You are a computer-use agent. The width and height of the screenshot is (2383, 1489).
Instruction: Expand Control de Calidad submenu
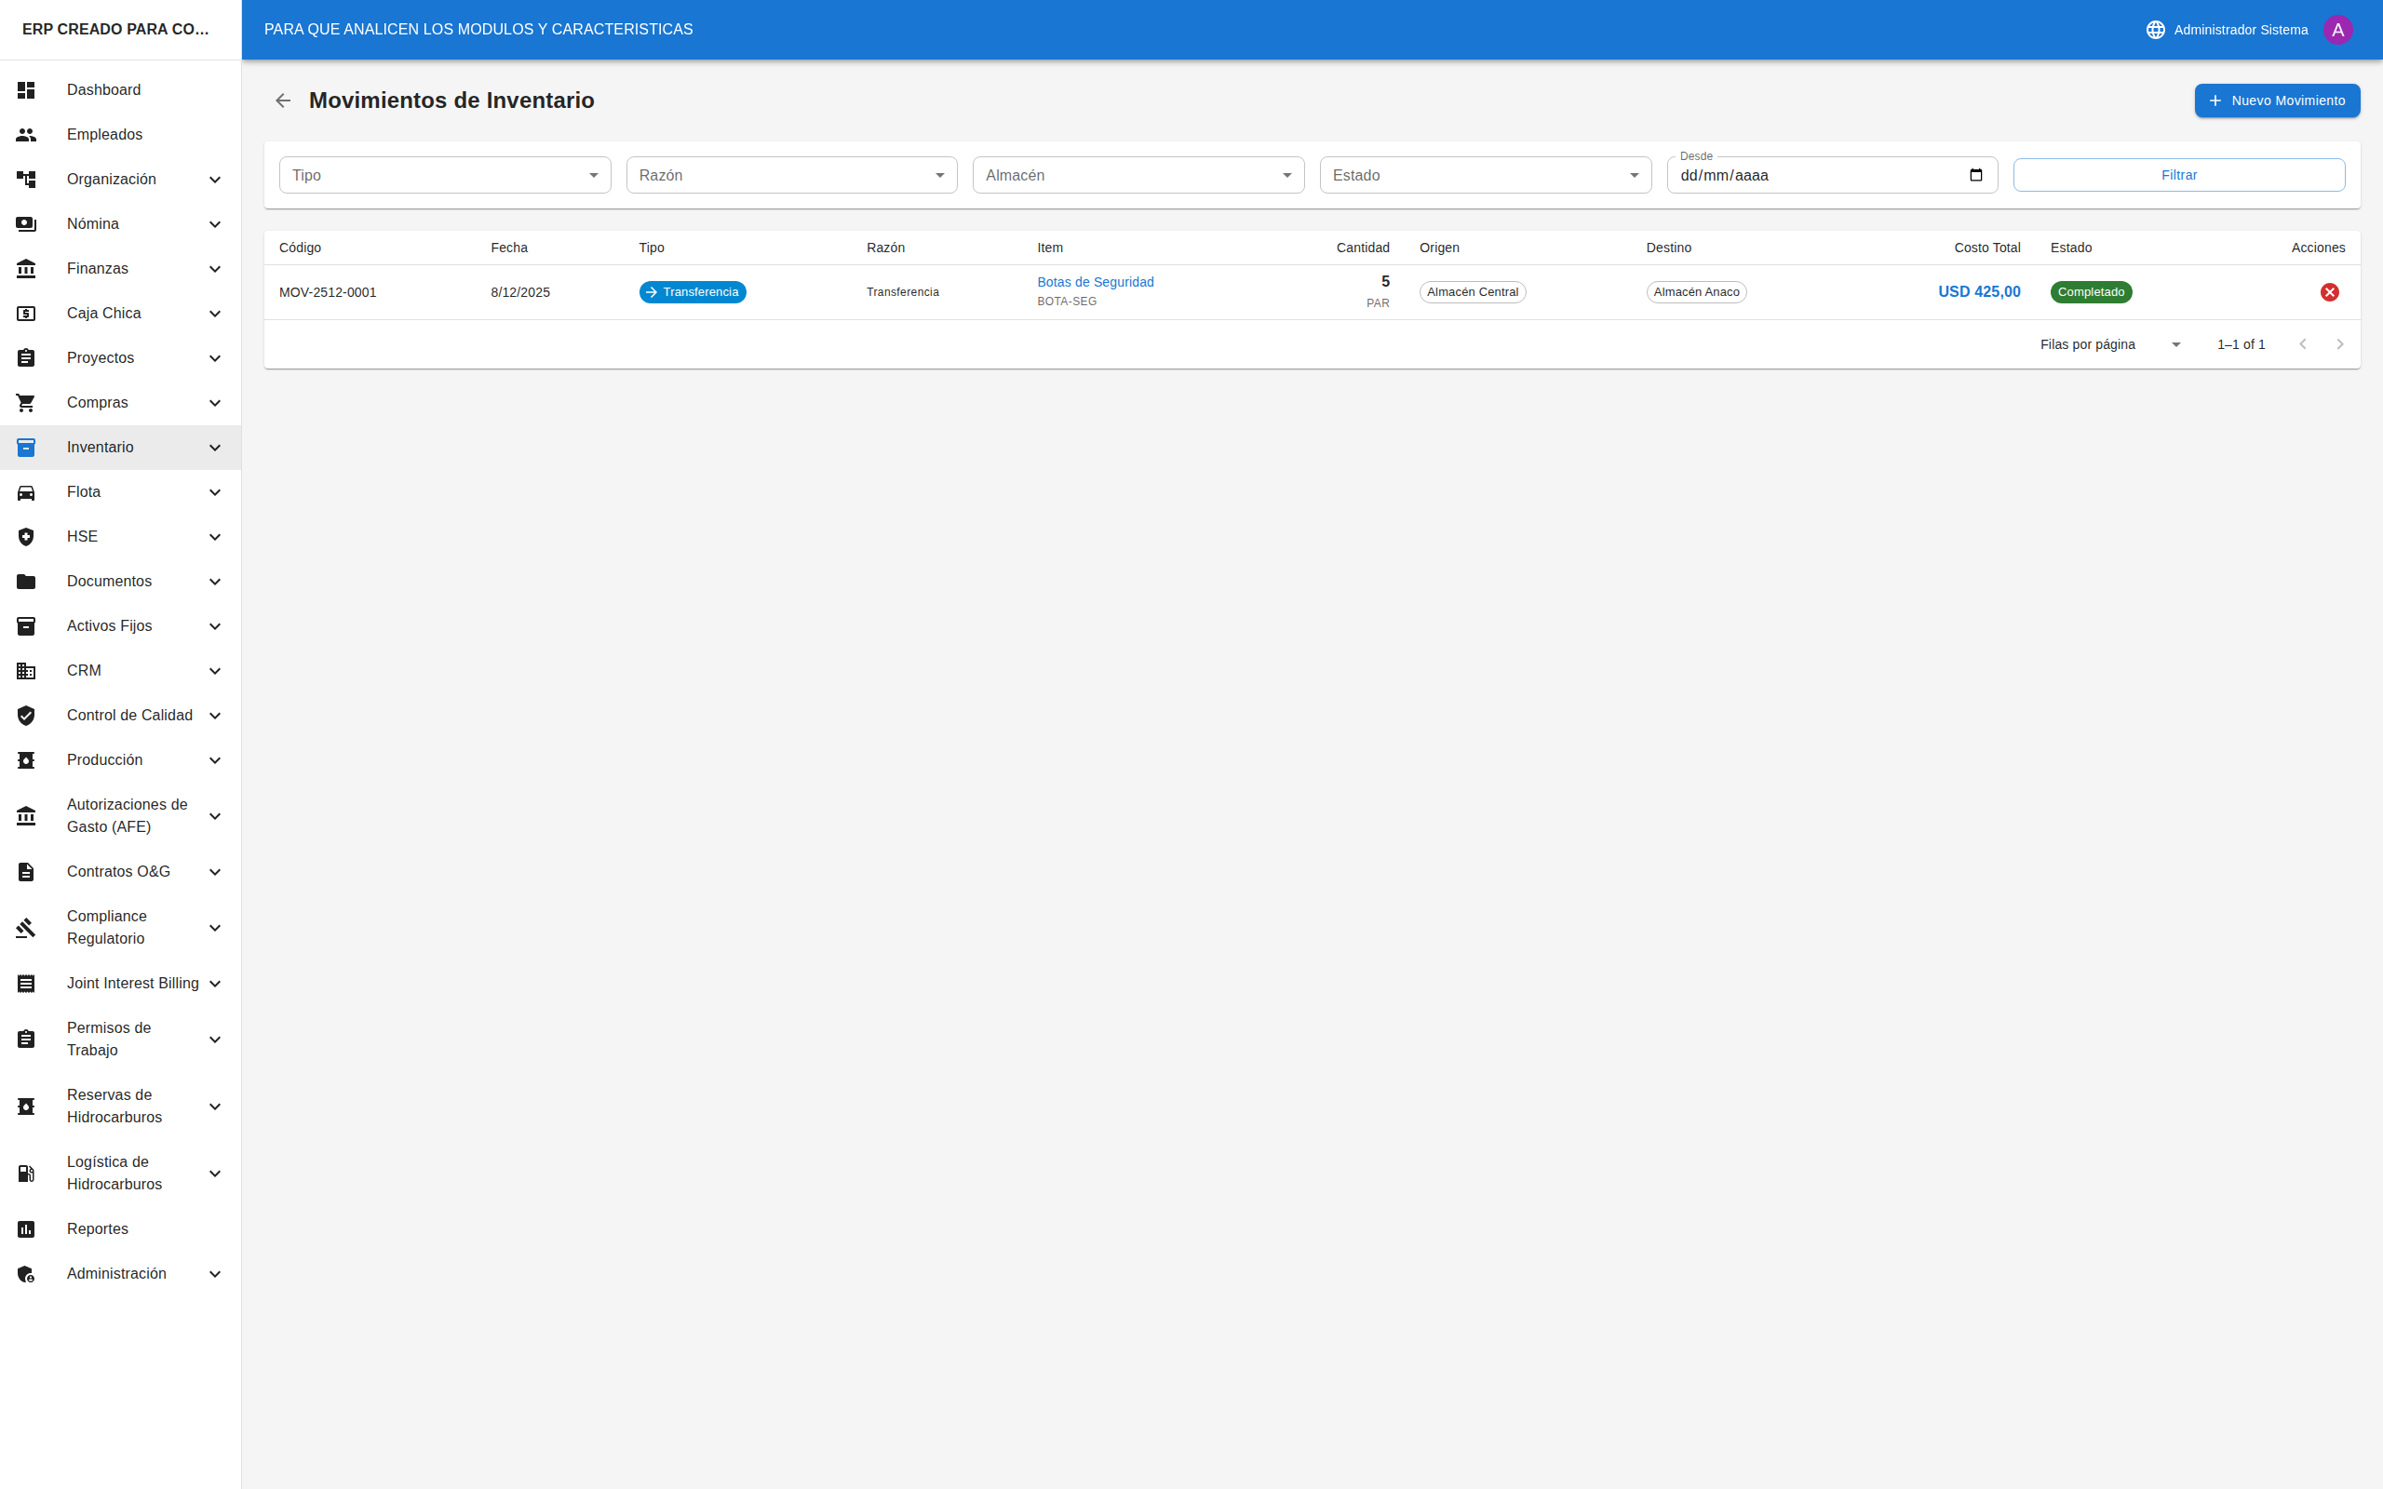pyautogui.click(x=214, y=715)
